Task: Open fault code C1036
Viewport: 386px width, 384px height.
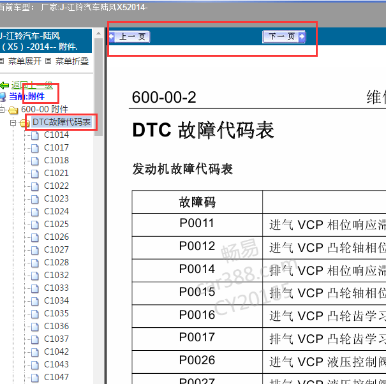Action: pos(56,327)
